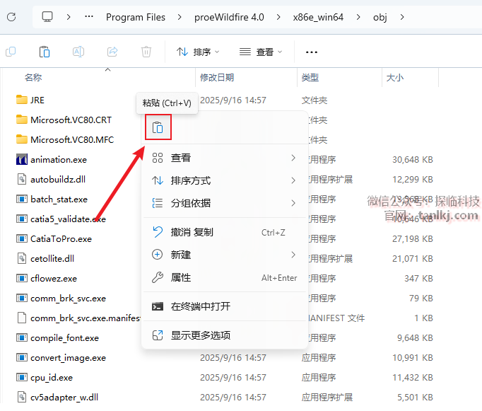Screen dimensions: 482x411
Task: Open the hidden breadcrumb ellipsis
Action: click(89, 16)
